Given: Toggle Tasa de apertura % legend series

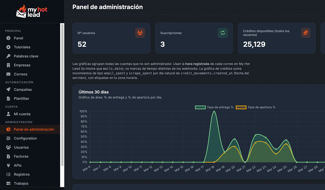Looking at the screenshot, I should pos(255,107).
